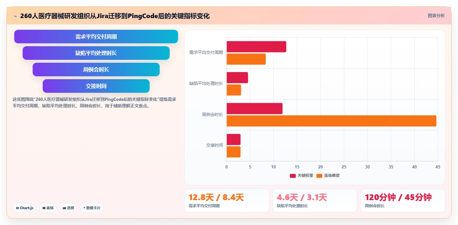Click the x-axis tick label 45
Image resolution: width=458 pixels, height=225 pixels.
(438, 167)
